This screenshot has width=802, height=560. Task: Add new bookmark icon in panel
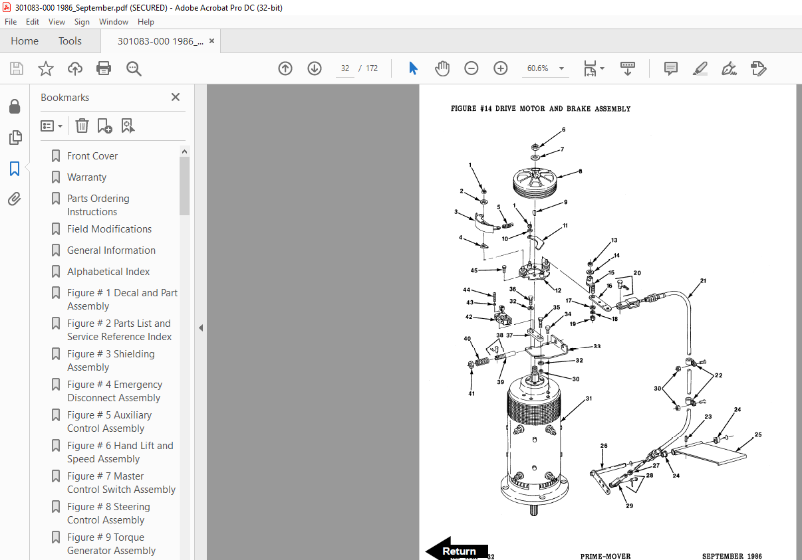[104, 126]
